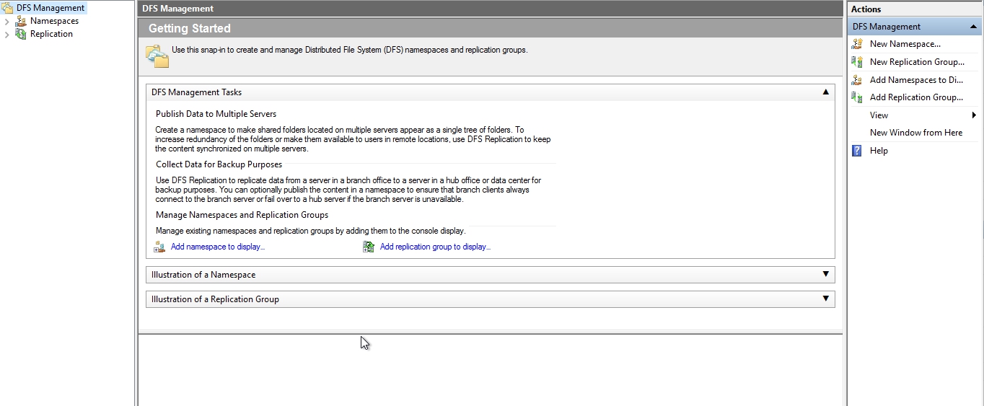
Task: Expand the Replication tree node
Action: pyautogui.click(x=7, y=35)
